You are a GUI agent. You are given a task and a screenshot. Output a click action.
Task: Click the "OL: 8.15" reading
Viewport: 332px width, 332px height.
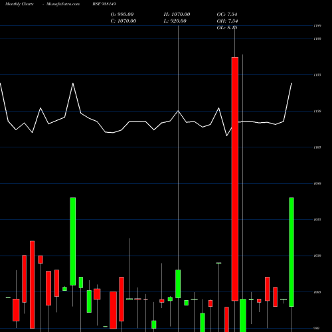227,28
